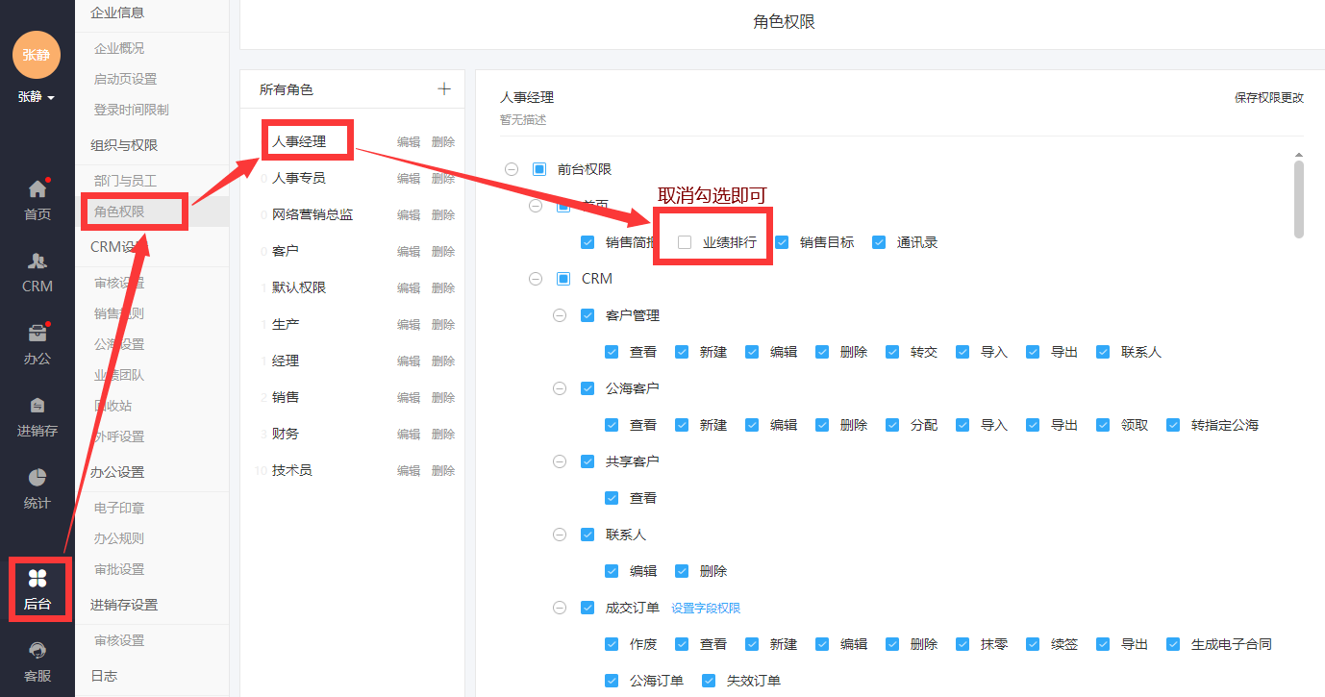1325x697 pixels.
Task: Open the 客服 support headset icon
Action: point(37,651)
